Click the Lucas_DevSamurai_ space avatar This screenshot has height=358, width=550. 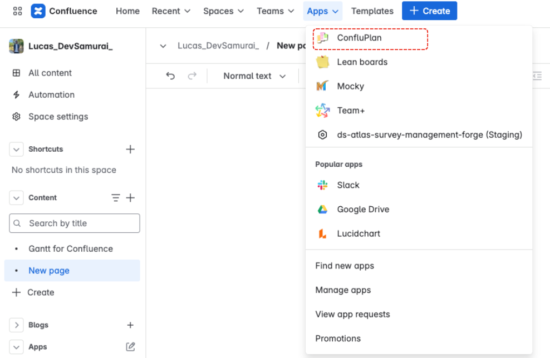(16, 46)
